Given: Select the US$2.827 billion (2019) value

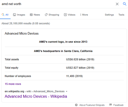Looking at the screenshot, I should tap(80, 68).
